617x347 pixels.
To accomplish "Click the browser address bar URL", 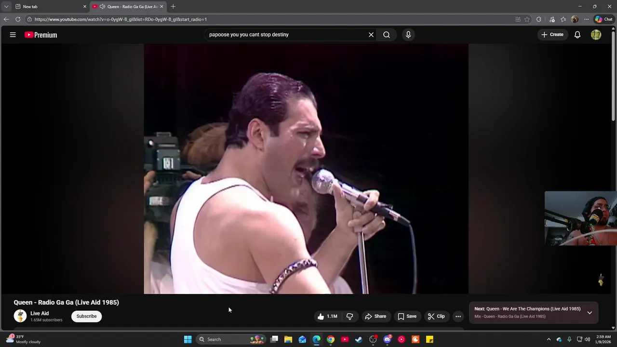I will coord(121,19).
